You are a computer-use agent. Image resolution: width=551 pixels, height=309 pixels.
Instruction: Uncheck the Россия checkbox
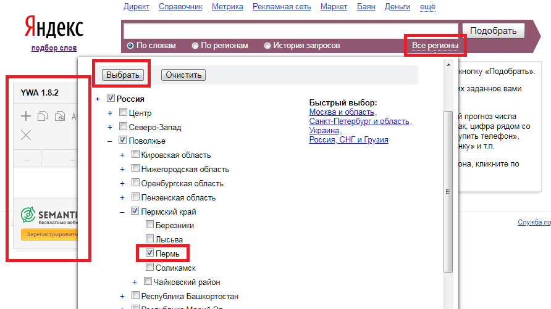[111, 98]
